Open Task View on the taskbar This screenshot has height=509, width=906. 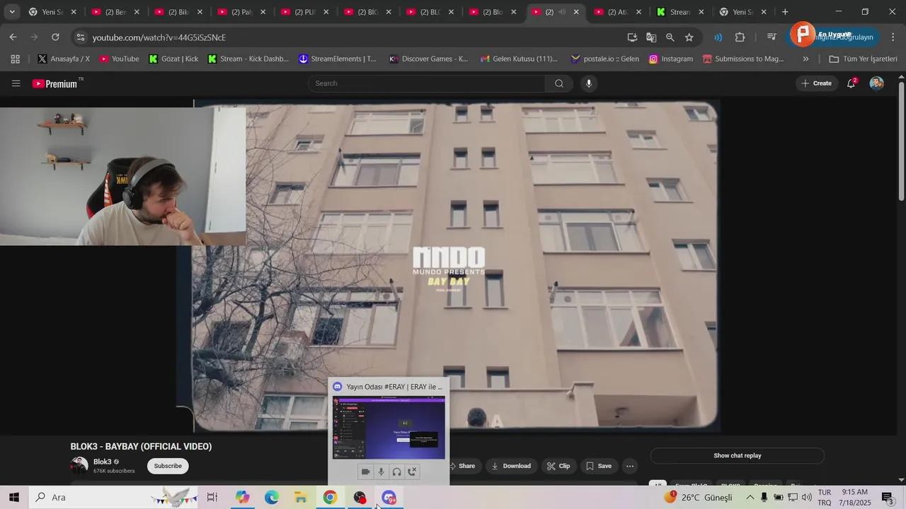[212, 497]
